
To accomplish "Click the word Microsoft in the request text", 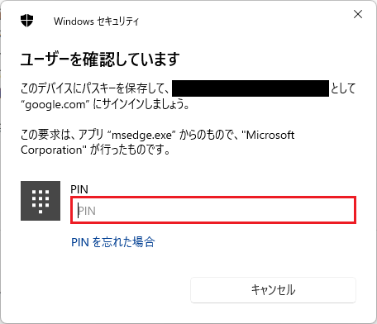I will (270, 135).
